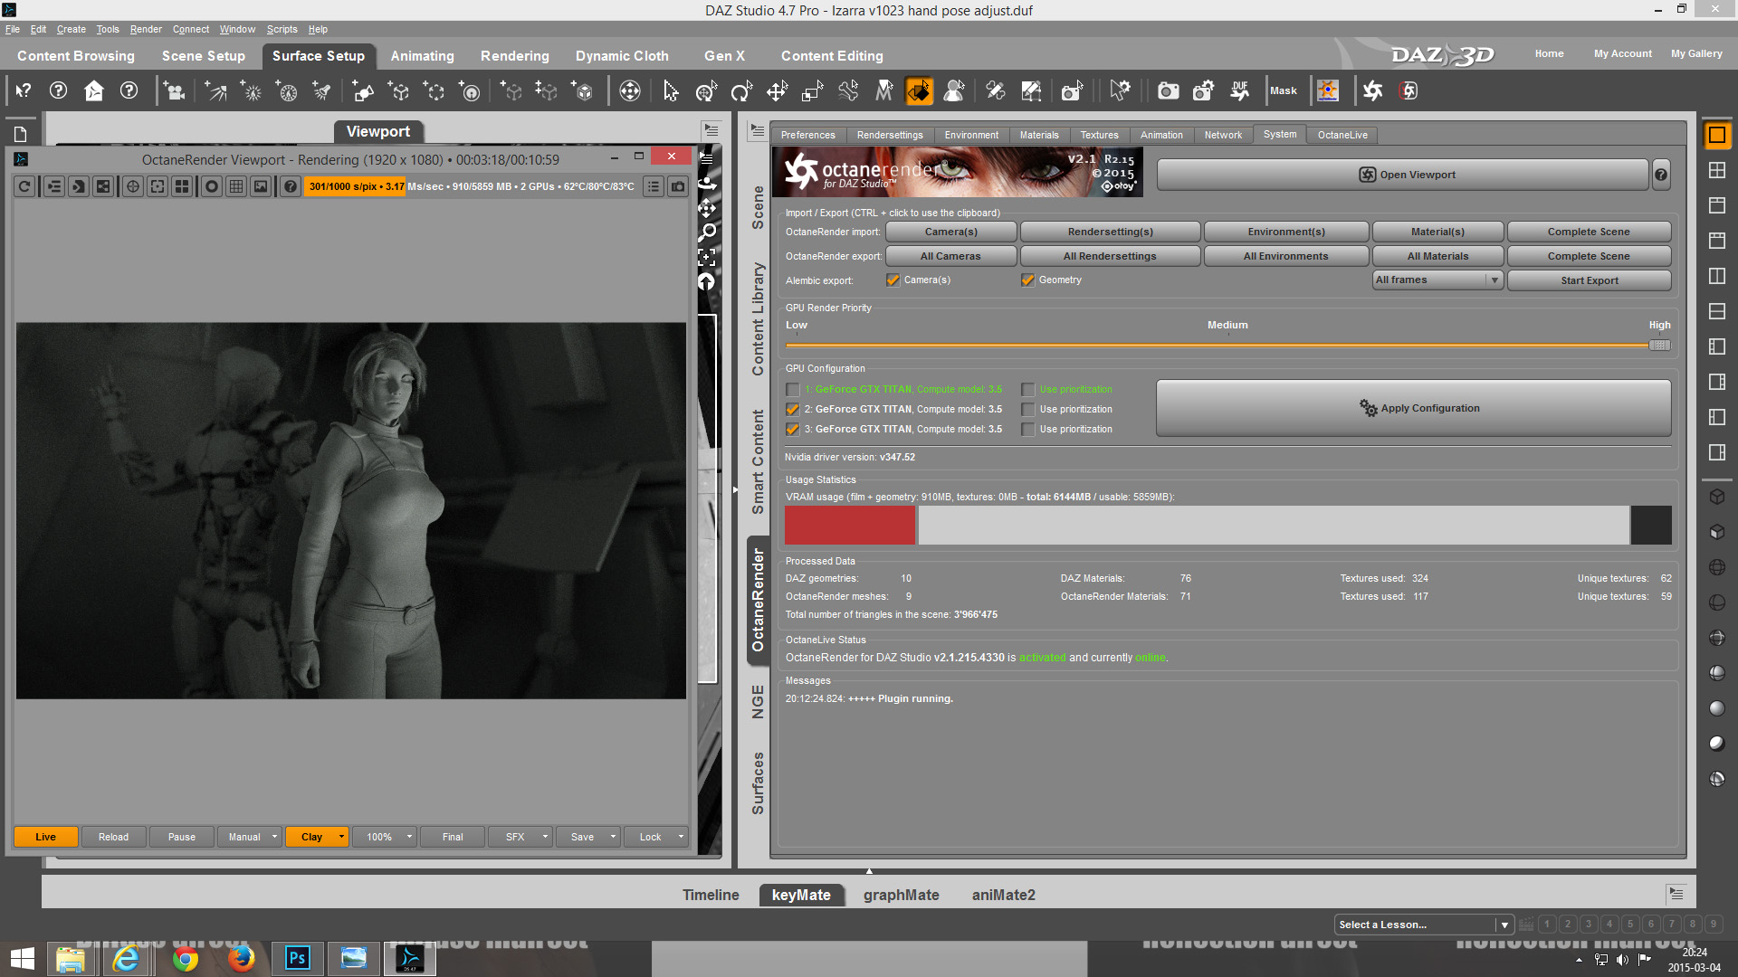Click the Surface Selection tool icon
This screenshot has height=977, width=1738.
[x=919, y=90]
